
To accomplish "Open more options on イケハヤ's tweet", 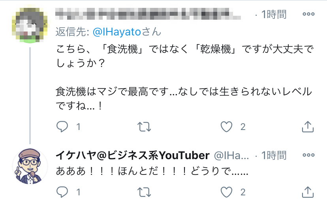I will coord(308,156).
